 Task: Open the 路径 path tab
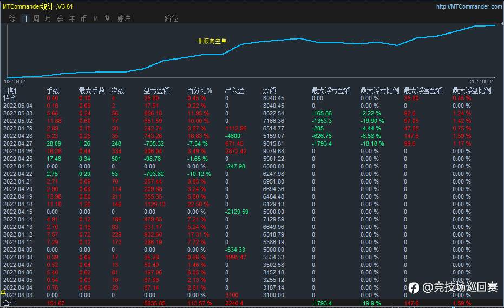coord(171,18)
